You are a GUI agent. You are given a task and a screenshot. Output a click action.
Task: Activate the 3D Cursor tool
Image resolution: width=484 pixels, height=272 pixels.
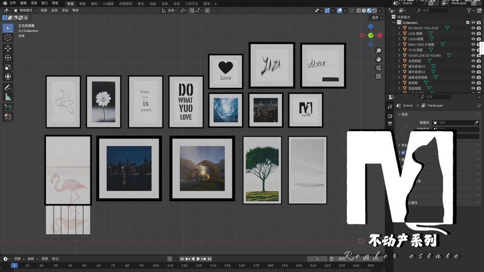pyautogui.click(x=8, y=38)
